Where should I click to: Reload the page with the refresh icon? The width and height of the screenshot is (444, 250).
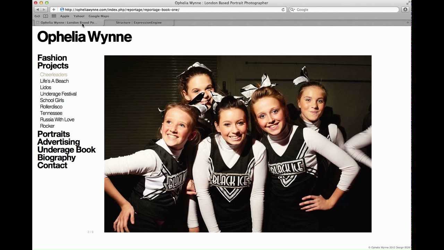coord(283,10)
